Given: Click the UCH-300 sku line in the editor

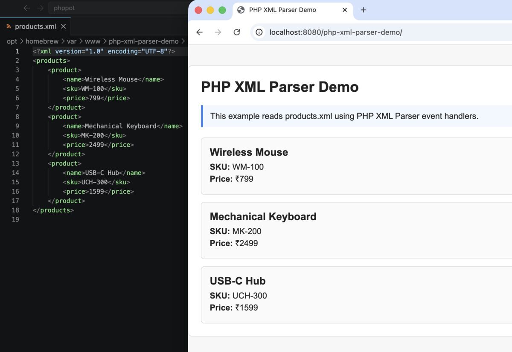Looking at the screenshot, I should [96, 182].
